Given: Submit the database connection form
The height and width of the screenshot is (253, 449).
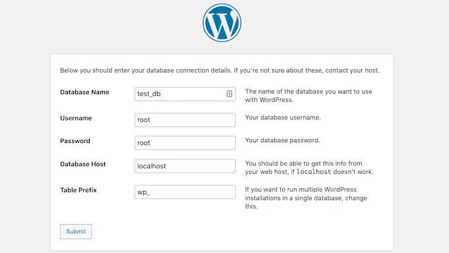Looking at the screenshot, I should click(76, 231).
